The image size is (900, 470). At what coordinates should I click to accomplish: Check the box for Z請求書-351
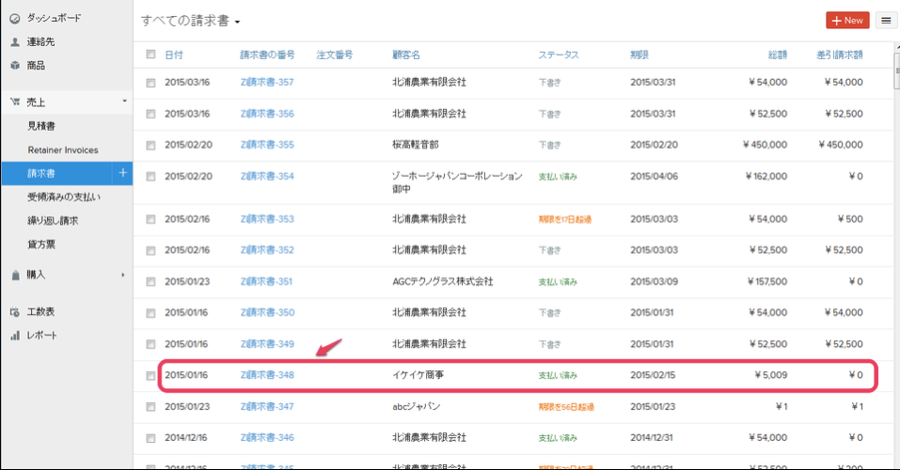click(150, 282)
